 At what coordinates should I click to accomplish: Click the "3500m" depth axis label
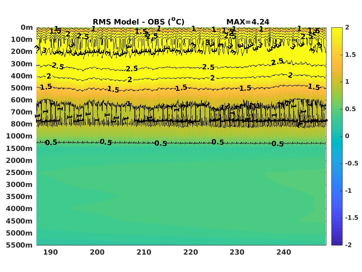coord(19,197)
